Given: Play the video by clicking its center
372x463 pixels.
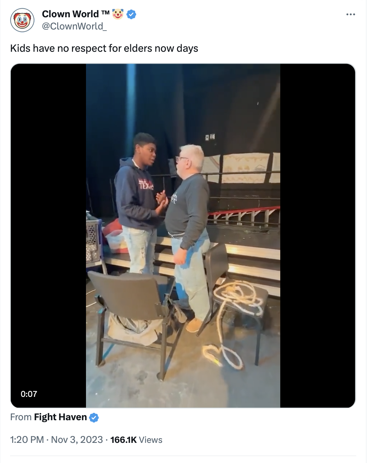Looking at the screenshot, I should pos(183,235).
